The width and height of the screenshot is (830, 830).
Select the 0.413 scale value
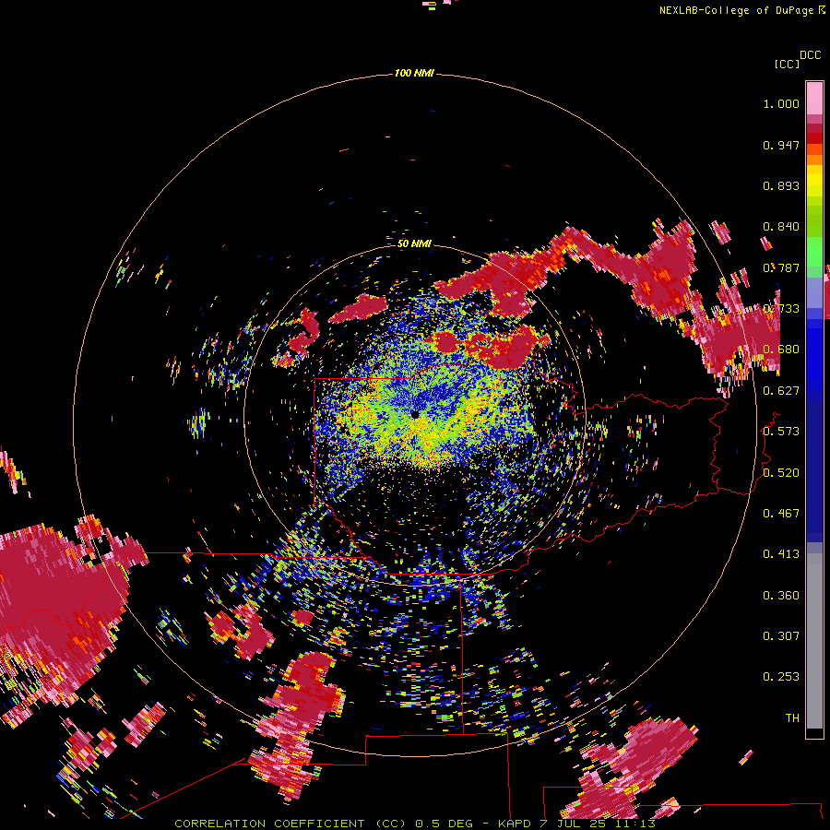[x=781, y=554]
